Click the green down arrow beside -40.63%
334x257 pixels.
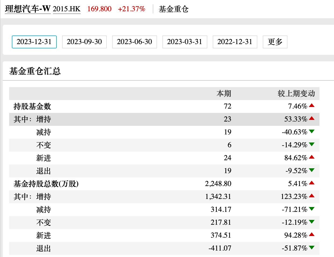(x=312, y=131)
